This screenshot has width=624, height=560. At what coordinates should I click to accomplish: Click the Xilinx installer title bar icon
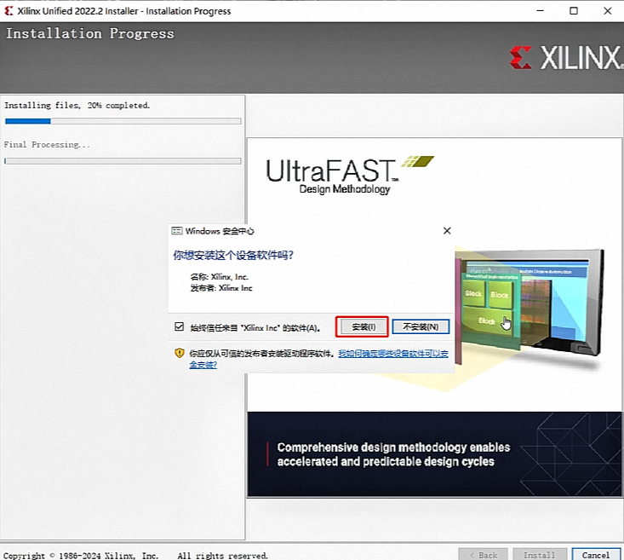(x=9, y=11)
